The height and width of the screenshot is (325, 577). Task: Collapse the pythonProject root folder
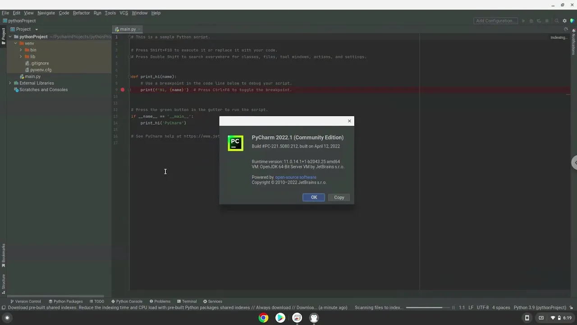(x=10, y=37)
